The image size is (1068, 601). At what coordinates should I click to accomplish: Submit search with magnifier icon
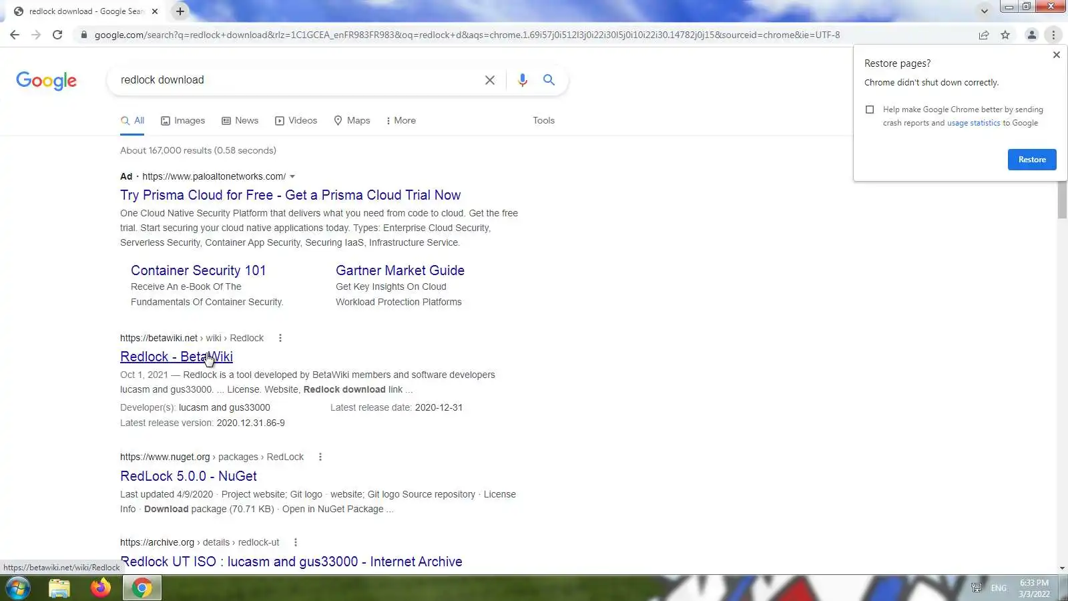click(x=549, y=80)
